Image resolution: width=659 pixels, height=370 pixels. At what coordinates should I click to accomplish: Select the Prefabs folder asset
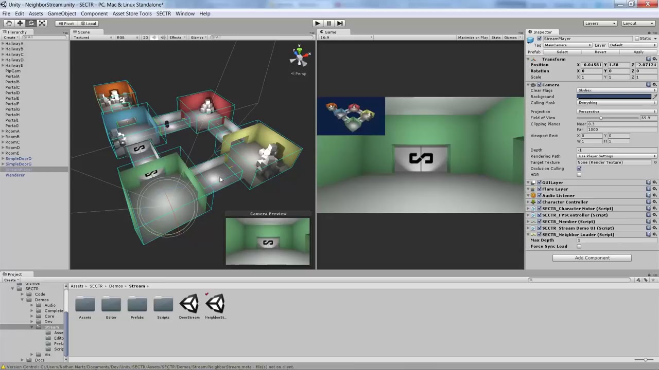(137, 307)
